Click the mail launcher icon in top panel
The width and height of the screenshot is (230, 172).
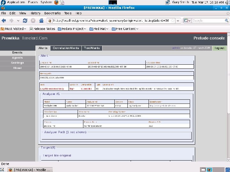click(62, 2)
